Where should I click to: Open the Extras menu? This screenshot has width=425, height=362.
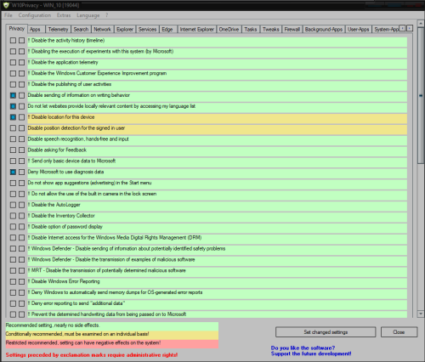[64, 15]
